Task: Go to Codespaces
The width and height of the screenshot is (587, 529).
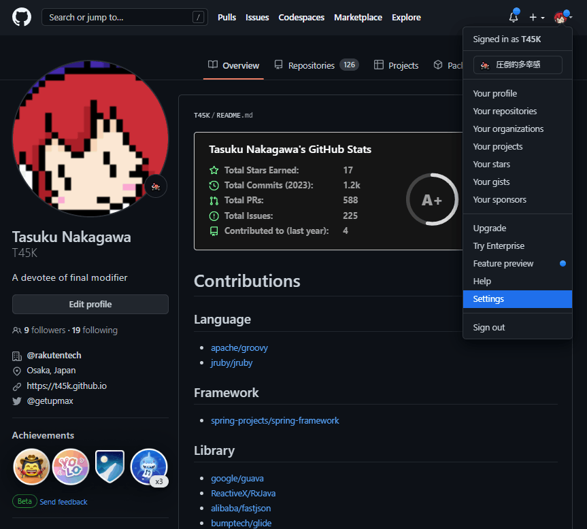Action: pos(301,17)
